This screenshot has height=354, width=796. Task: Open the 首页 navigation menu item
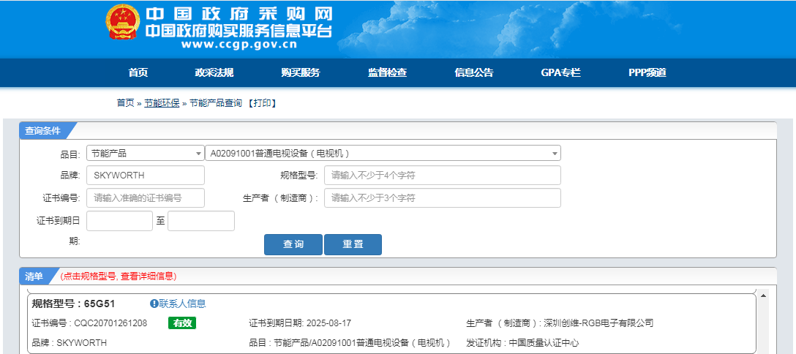(x=138, y=72)
